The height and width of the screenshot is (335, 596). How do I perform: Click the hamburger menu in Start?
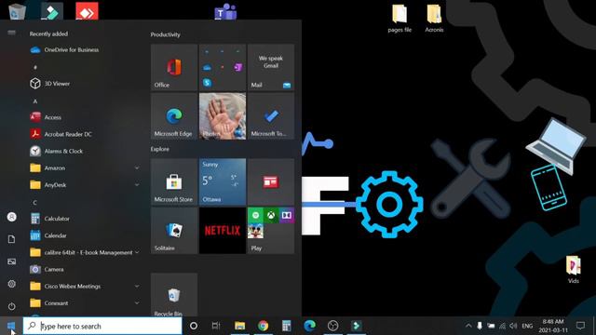click(11, 33)
